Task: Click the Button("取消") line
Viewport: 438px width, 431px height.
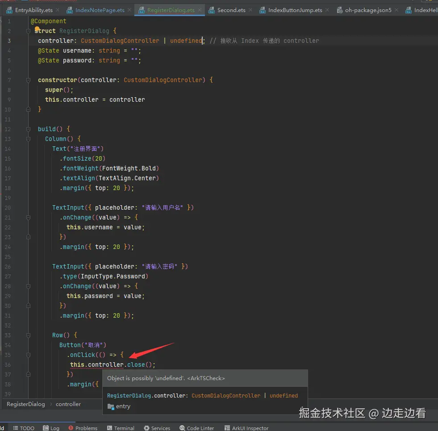Action: [x=83, y=345]
